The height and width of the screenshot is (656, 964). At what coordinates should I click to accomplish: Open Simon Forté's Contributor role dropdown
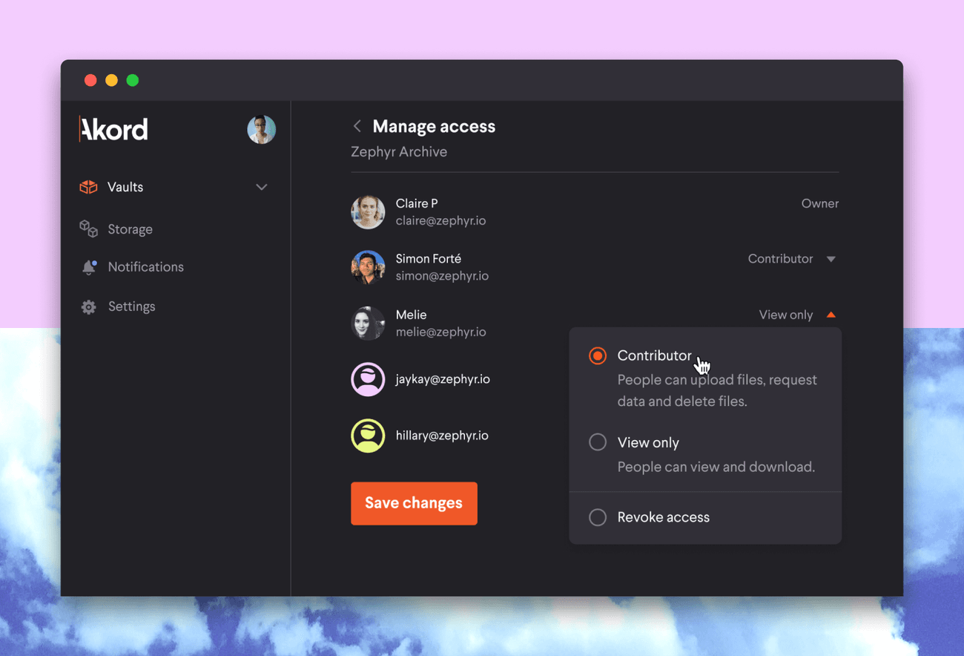click(x=791, y=259)
